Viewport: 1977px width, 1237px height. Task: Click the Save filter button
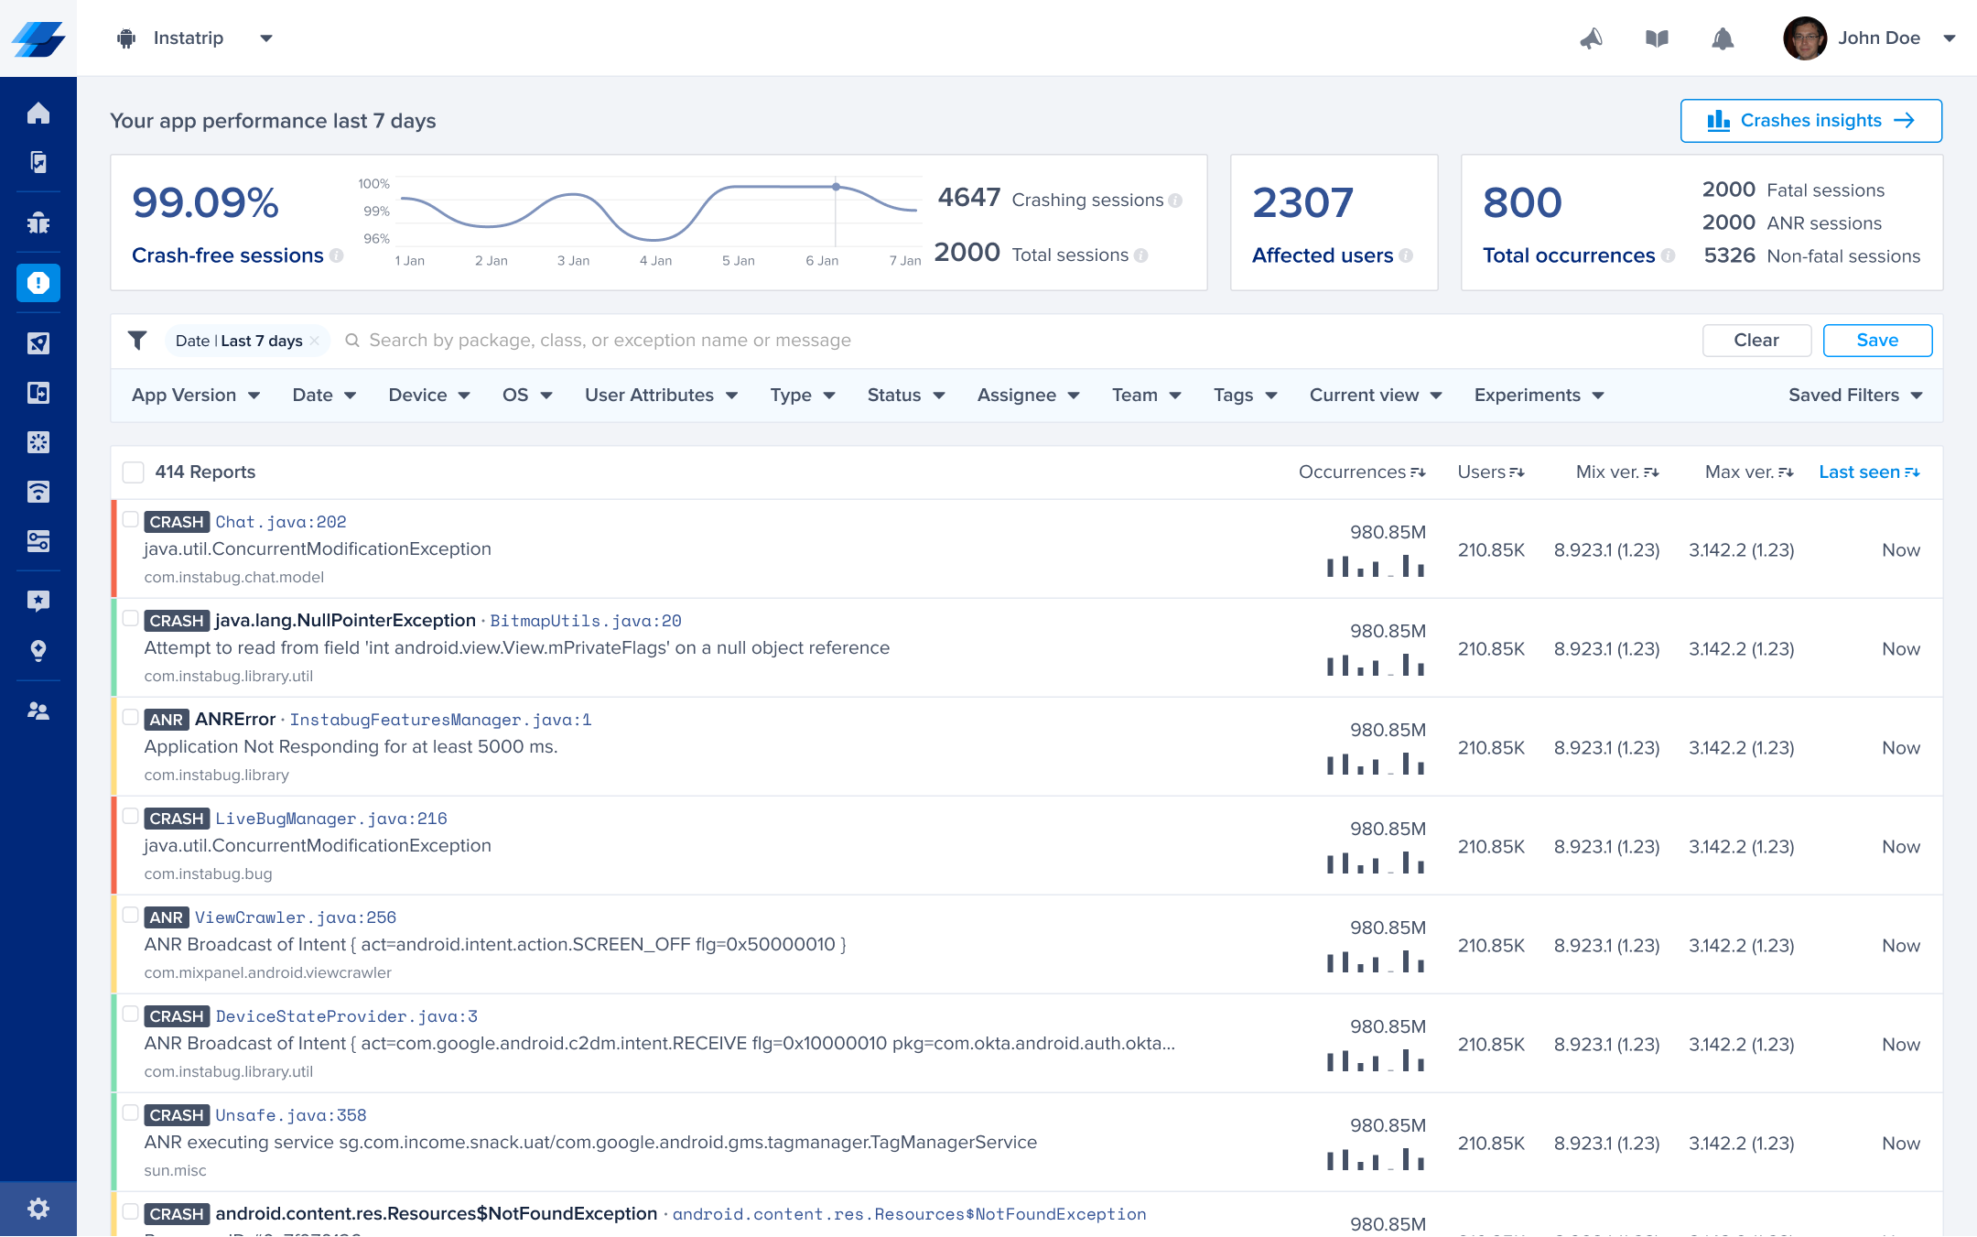point(1876,341)
